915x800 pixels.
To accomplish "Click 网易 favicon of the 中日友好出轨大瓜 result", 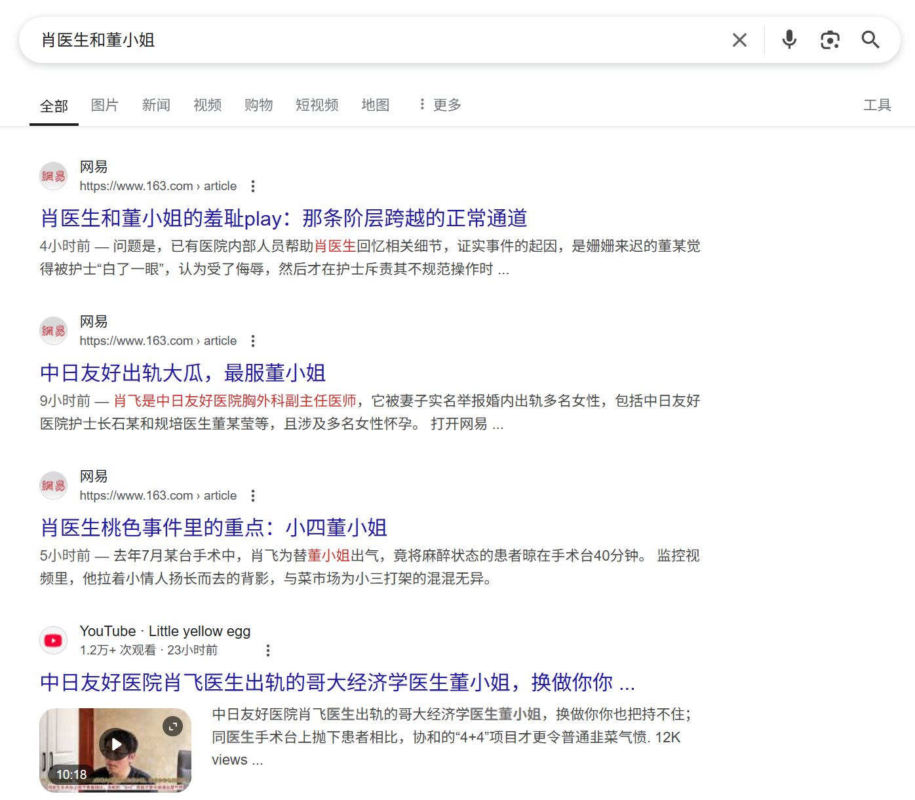I will point(54,331).
